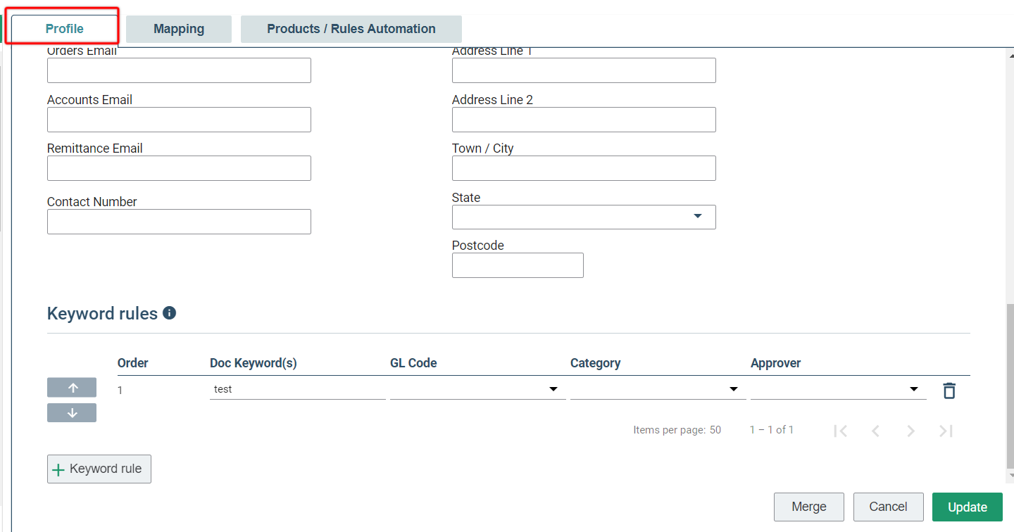1014x532 pixels.
Task: Go to next page of keyword rules
Action: (910, 431)
